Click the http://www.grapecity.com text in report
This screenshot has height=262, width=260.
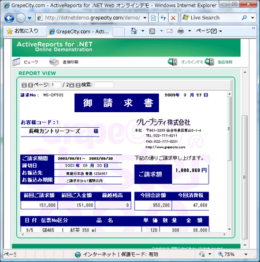(165, 147)
